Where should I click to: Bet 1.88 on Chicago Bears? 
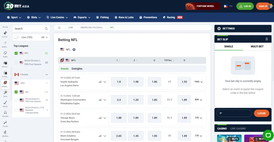coord(119,118)
